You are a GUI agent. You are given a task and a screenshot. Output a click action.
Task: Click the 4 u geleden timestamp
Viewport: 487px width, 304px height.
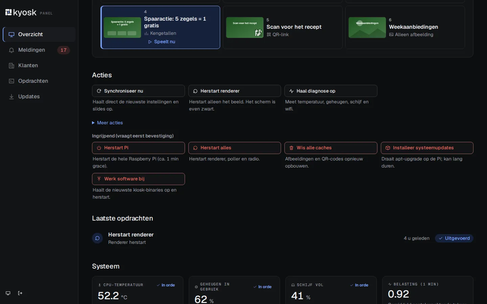pyautogui.click(x=417, y=238)
